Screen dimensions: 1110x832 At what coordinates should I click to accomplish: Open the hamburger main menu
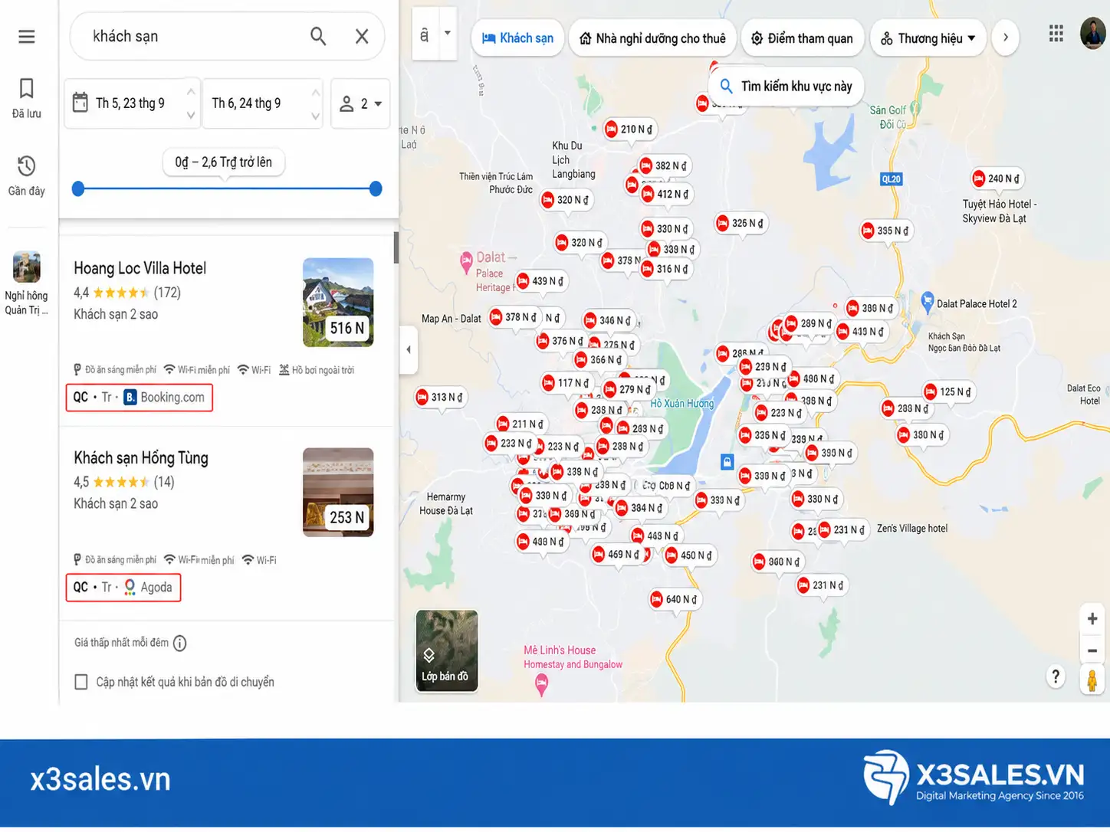tap(27, 37)
